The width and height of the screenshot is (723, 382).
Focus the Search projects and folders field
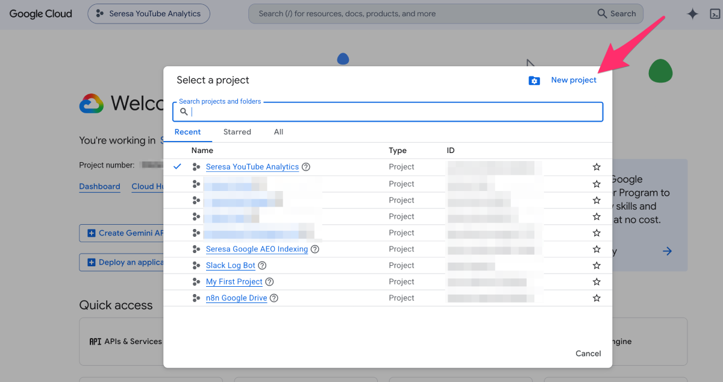388,111
